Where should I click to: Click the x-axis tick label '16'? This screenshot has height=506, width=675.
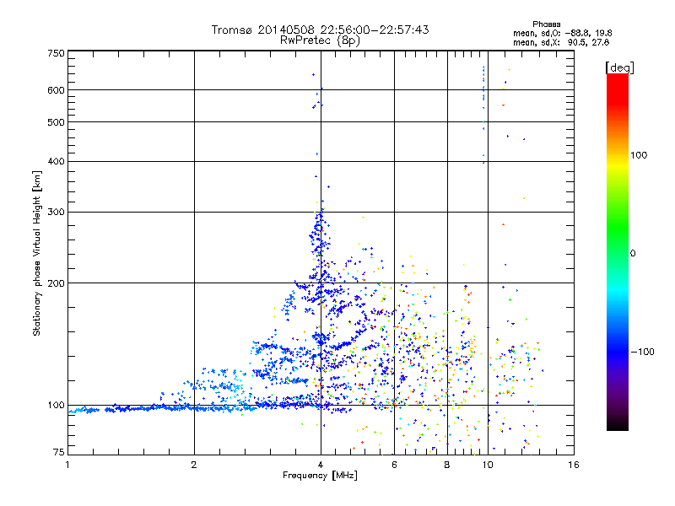pyautogui.click(x=574, y=465)
